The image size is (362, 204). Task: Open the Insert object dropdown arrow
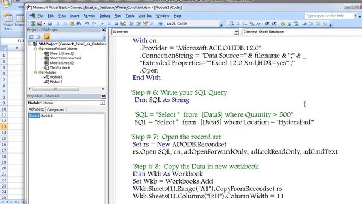44,24
